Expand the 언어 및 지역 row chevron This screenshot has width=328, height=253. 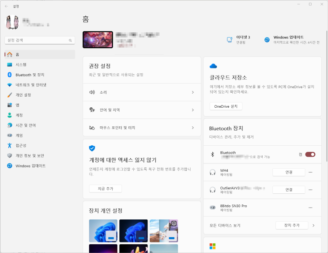tap(192, 110)
